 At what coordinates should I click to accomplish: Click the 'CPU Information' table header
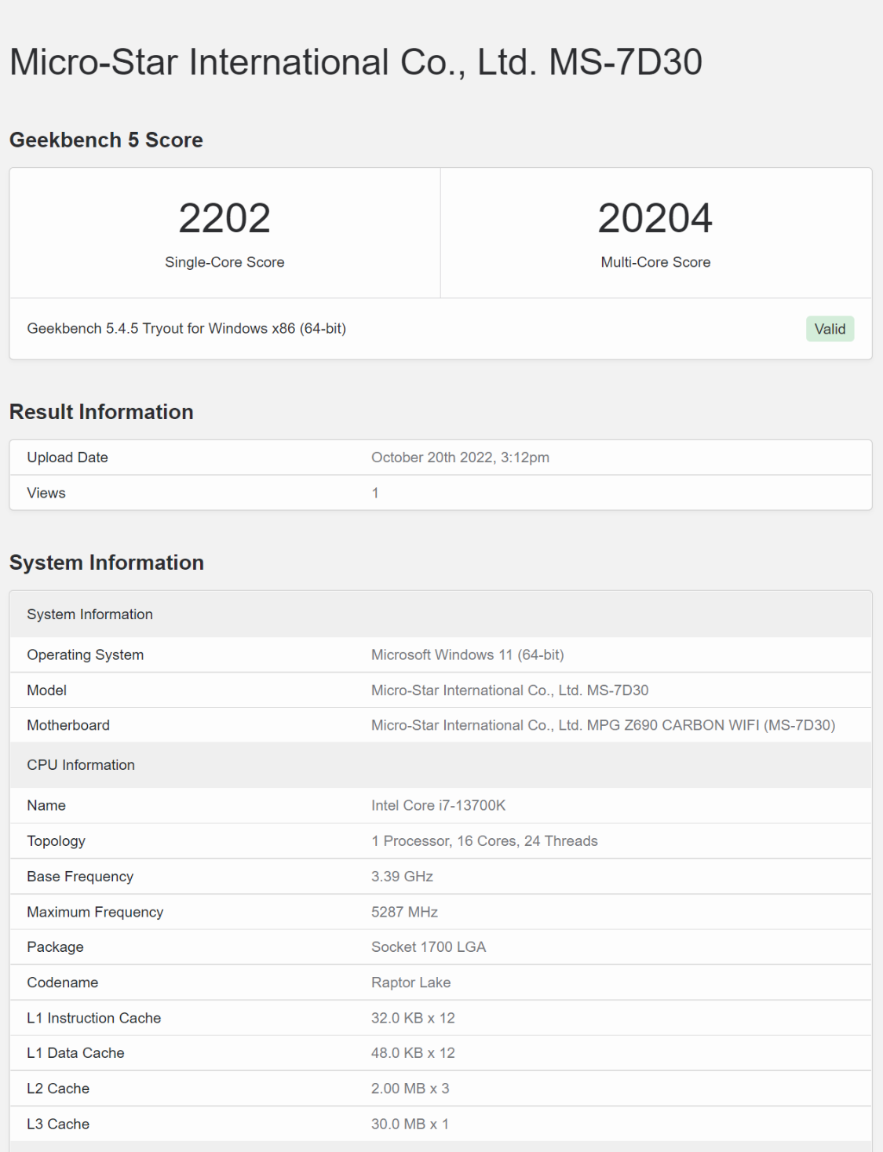tap(440, 765)
